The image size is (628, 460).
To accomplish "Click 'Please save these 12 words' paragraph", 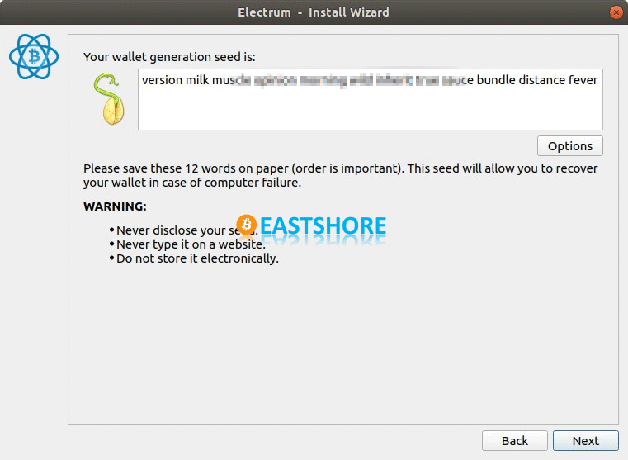I will click(x=341, y=175).
